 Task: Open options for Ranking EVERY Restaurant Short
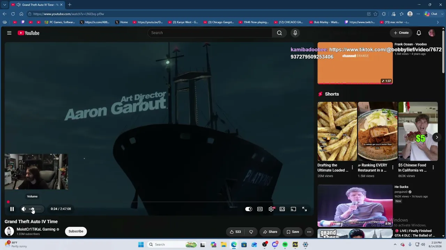pyautogui.click(x=393, y=168)
